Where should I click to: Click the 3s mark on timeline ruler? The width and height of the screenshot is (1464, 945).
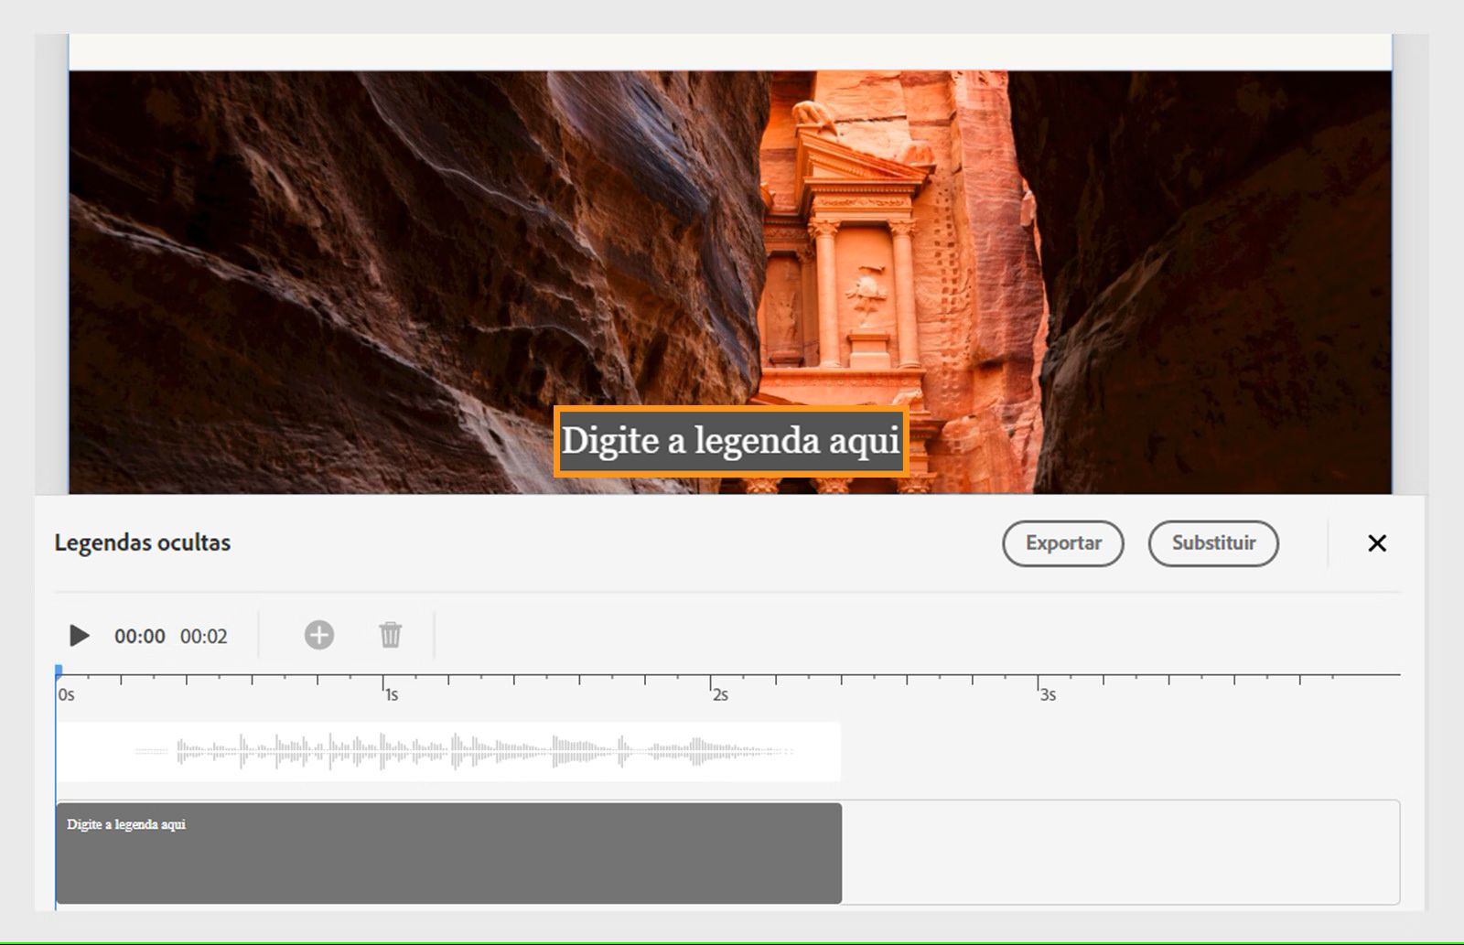click(1048, 694)
